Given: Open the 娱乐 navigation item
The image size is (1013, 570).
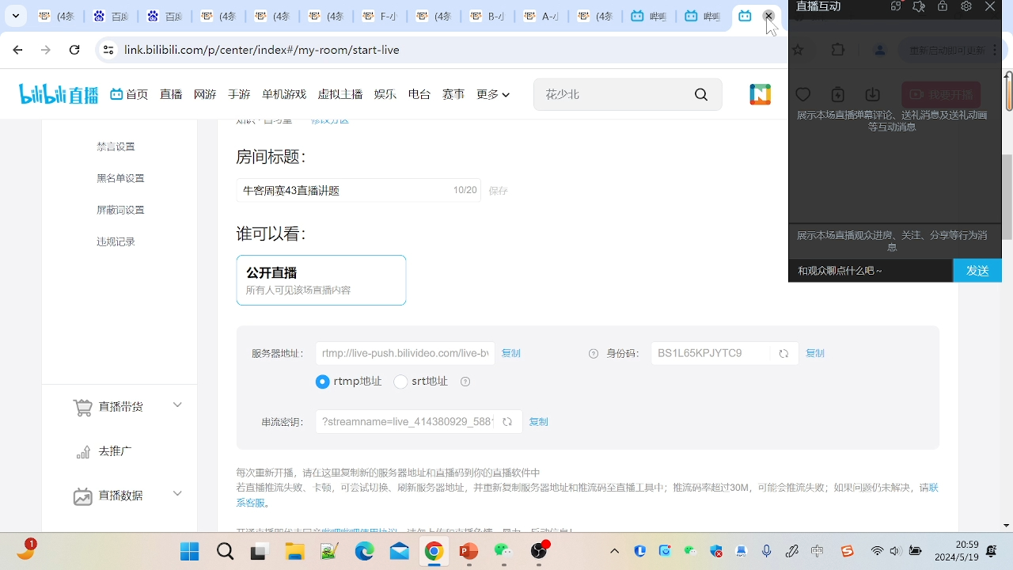Looking at the screenshot, I should tap(385, 94).
